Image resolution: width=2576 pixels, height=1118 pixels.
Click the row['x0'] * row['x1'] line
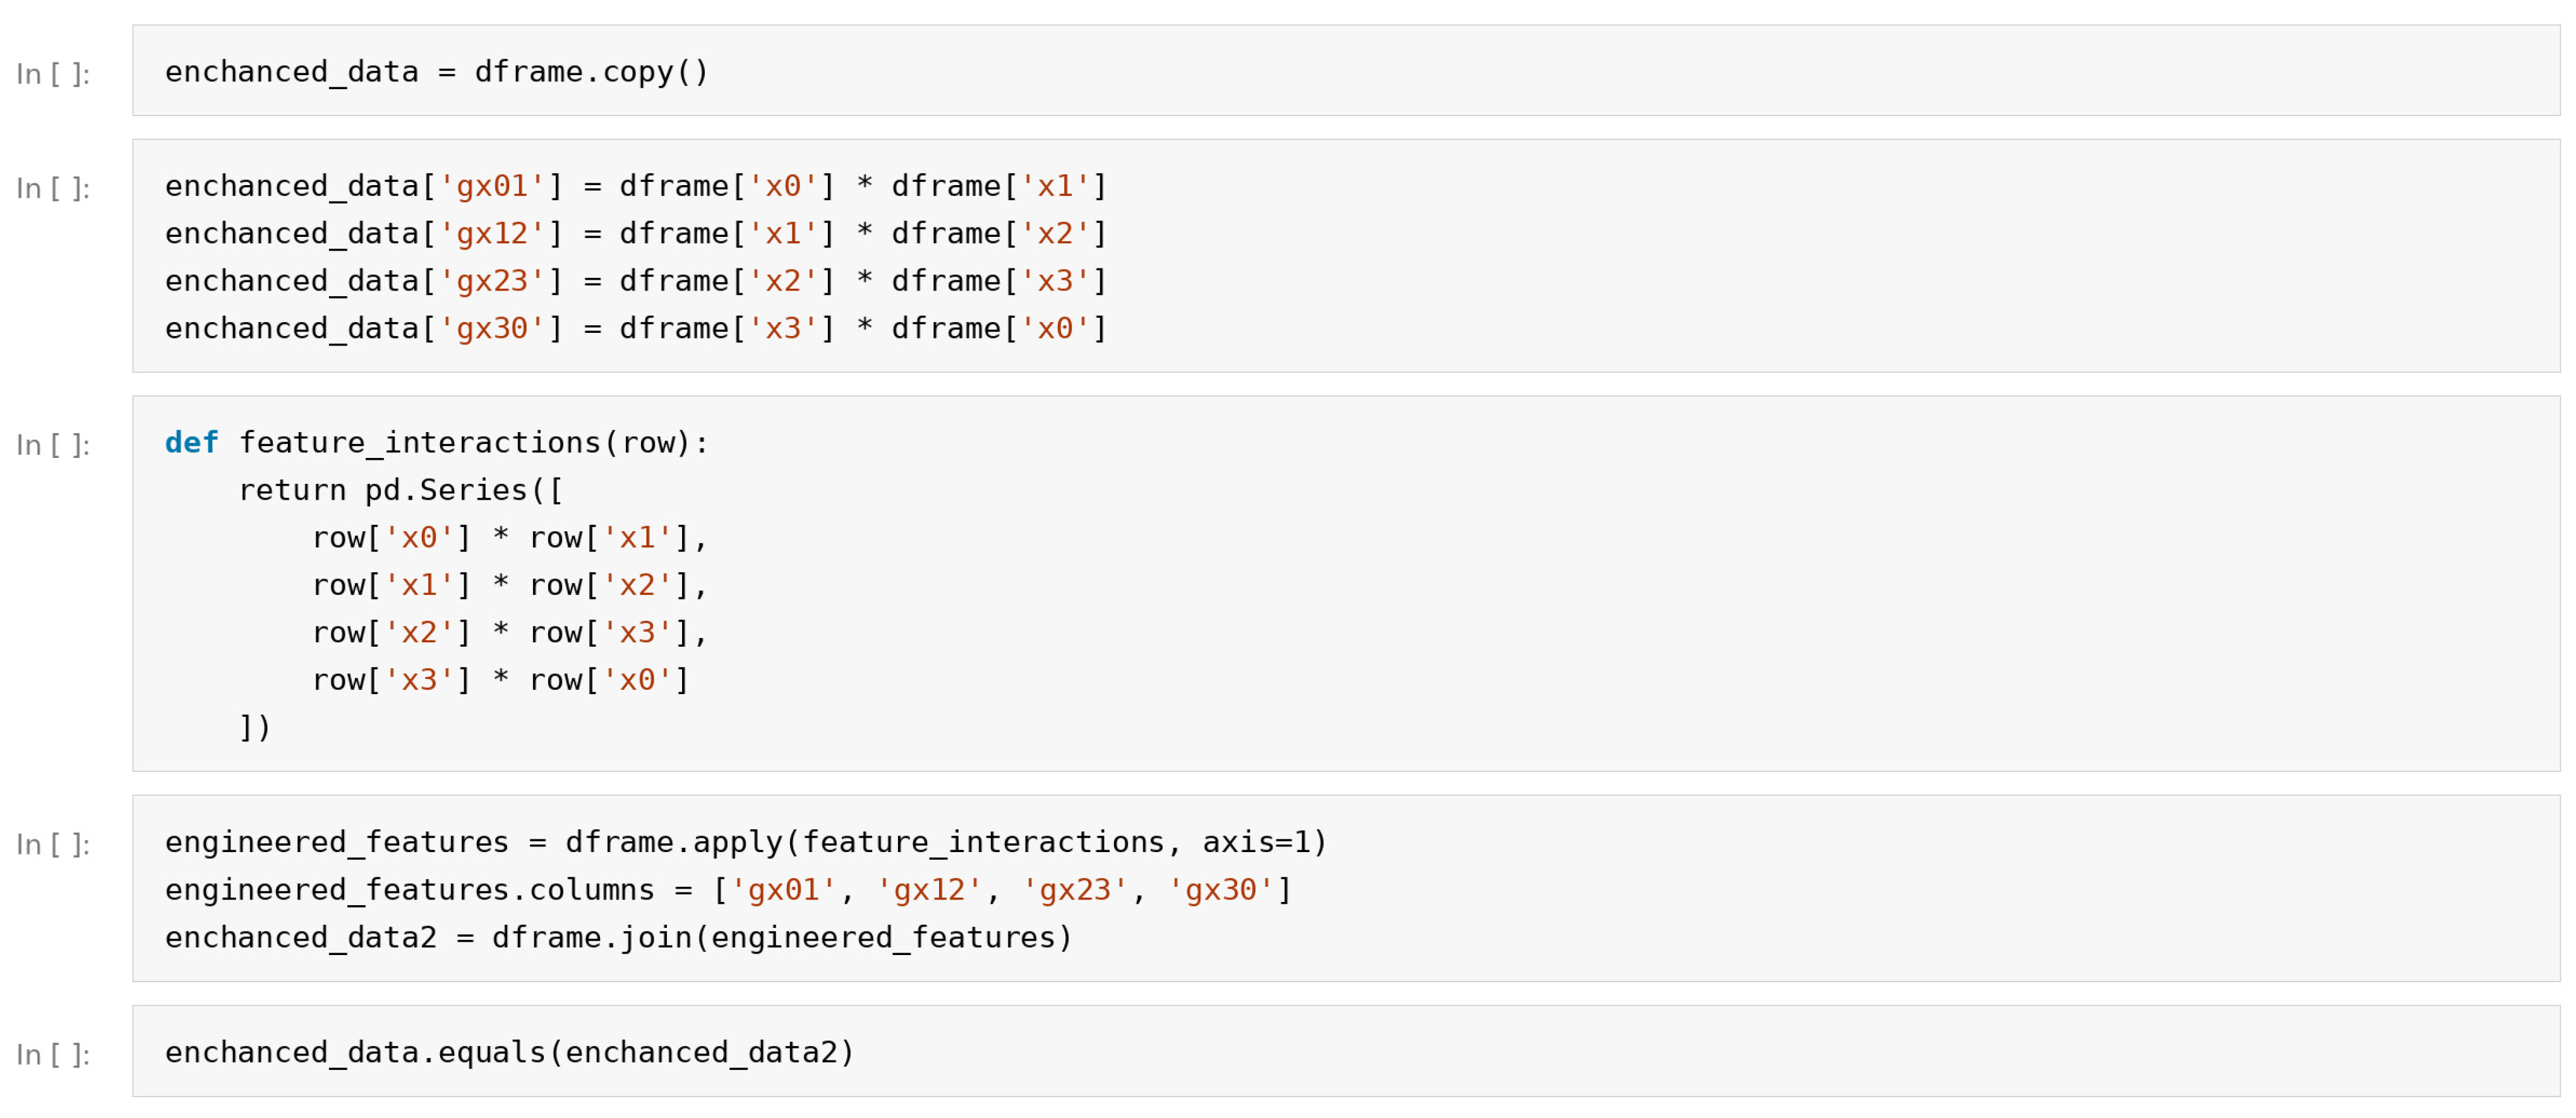click(510, 538)
